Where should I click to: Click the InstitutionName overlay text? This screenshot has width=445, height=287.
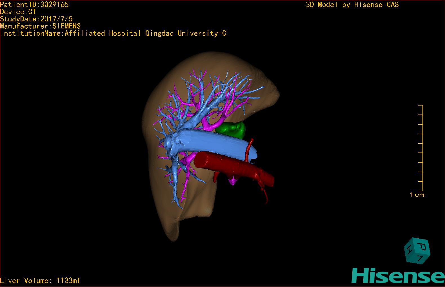(113, 33)
